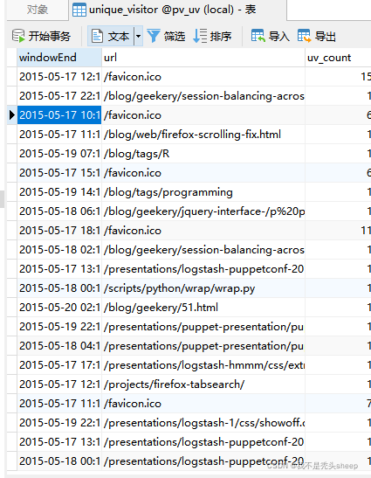The image size is (371, 478).
Task: Select cell /blog/web/firefox-scrolling-fix.html
Action: [x=203, y=134]
